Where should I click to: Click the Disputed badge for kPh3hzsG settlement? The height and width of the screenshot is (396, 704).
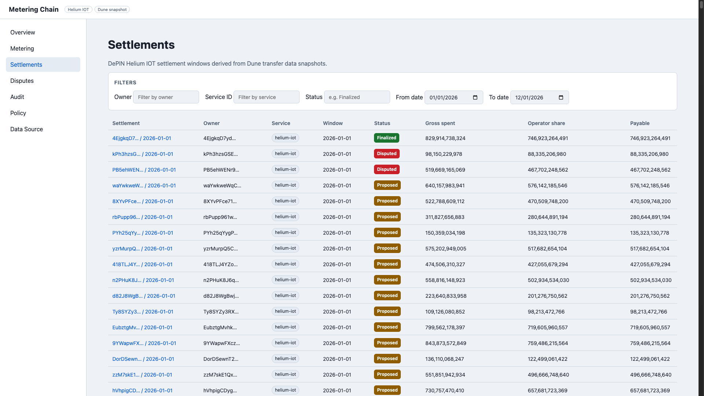386,154
